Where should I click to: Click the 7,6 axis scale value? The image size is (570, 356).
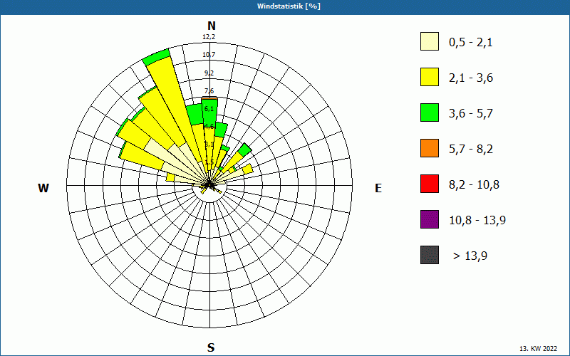[x=209, y=91]
